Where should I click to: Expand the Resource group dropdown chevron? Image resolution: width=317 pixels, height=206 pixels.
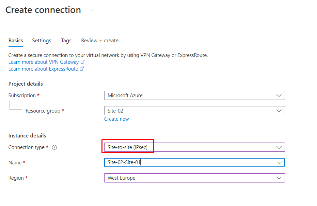tap(279, 111)
